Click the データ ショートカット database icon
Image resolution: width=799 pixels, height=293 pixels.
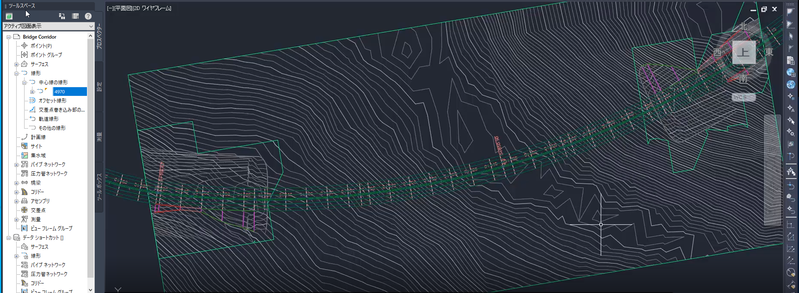point(17,237)
